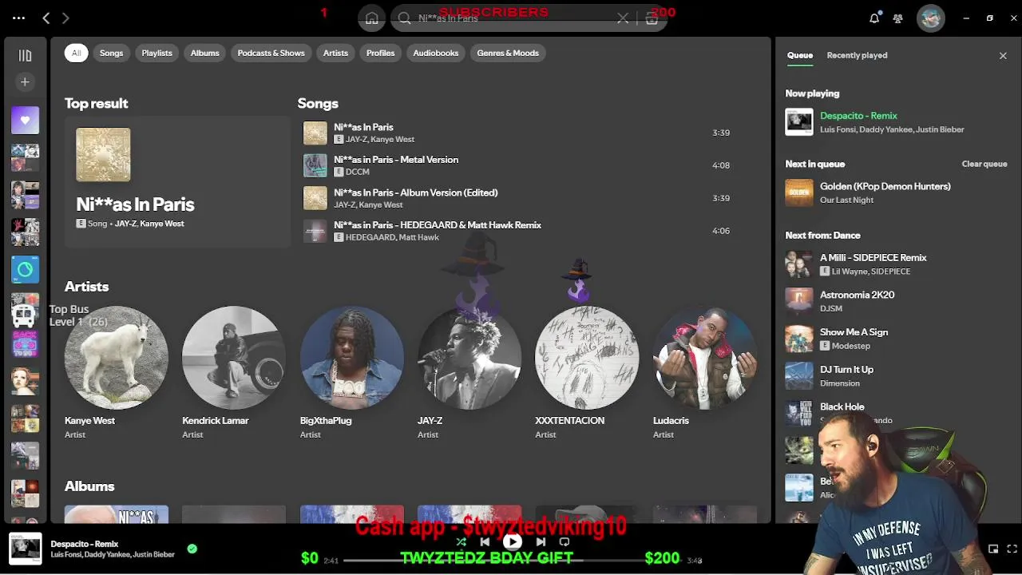Toggle repeat in the player bar
The height and width of the screenshot is (575, 1022).
coord(564,541)
